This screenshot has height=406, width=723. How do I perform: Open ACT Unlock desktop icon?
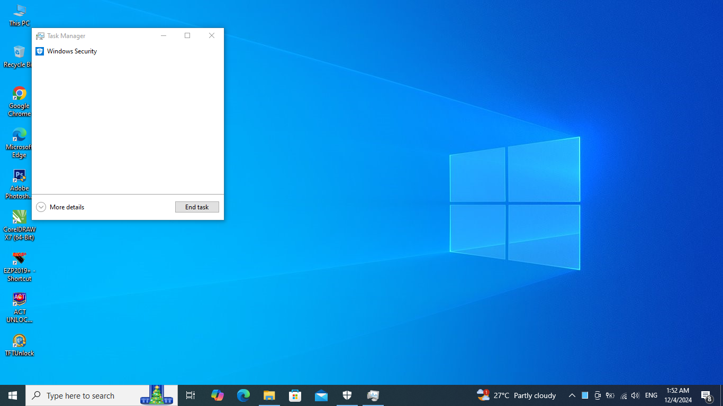pyautogui.click(x=20, y=307)
